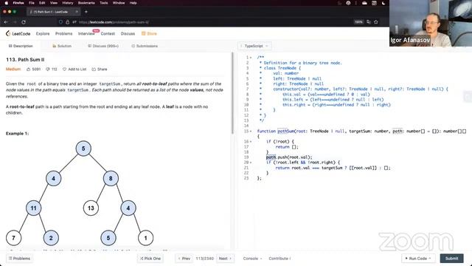Click the '113/2340' problem counter

(x=205, y=259)
